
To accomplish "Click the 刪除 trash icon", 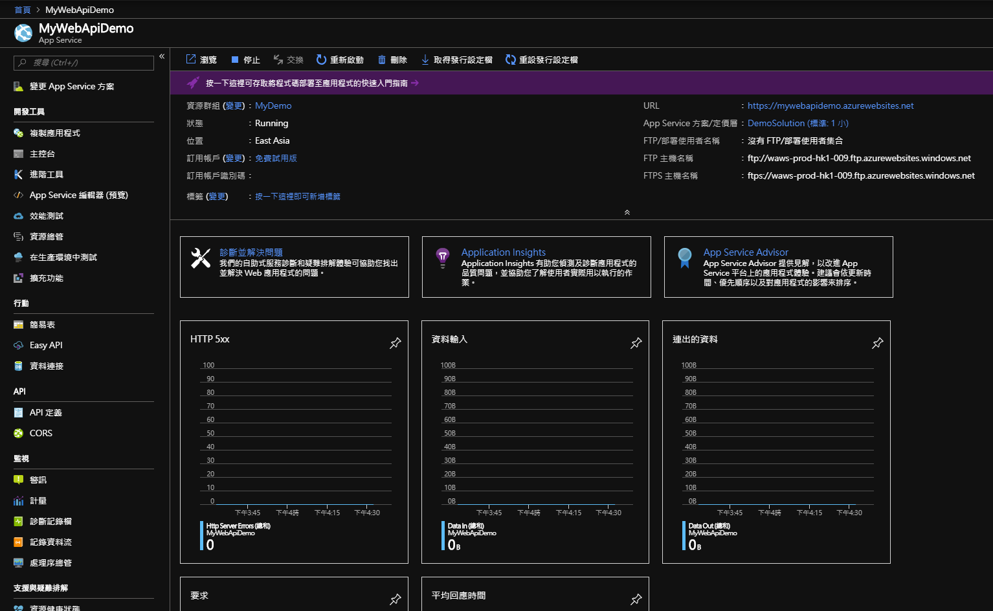I will click(x=382, y=60).
